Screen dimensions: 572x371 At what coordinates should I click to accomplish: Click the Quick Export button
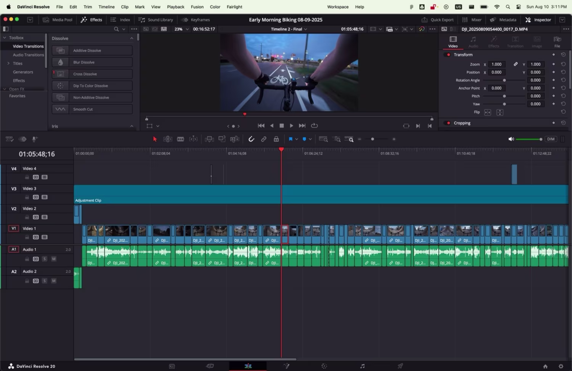tap(437, 19)
